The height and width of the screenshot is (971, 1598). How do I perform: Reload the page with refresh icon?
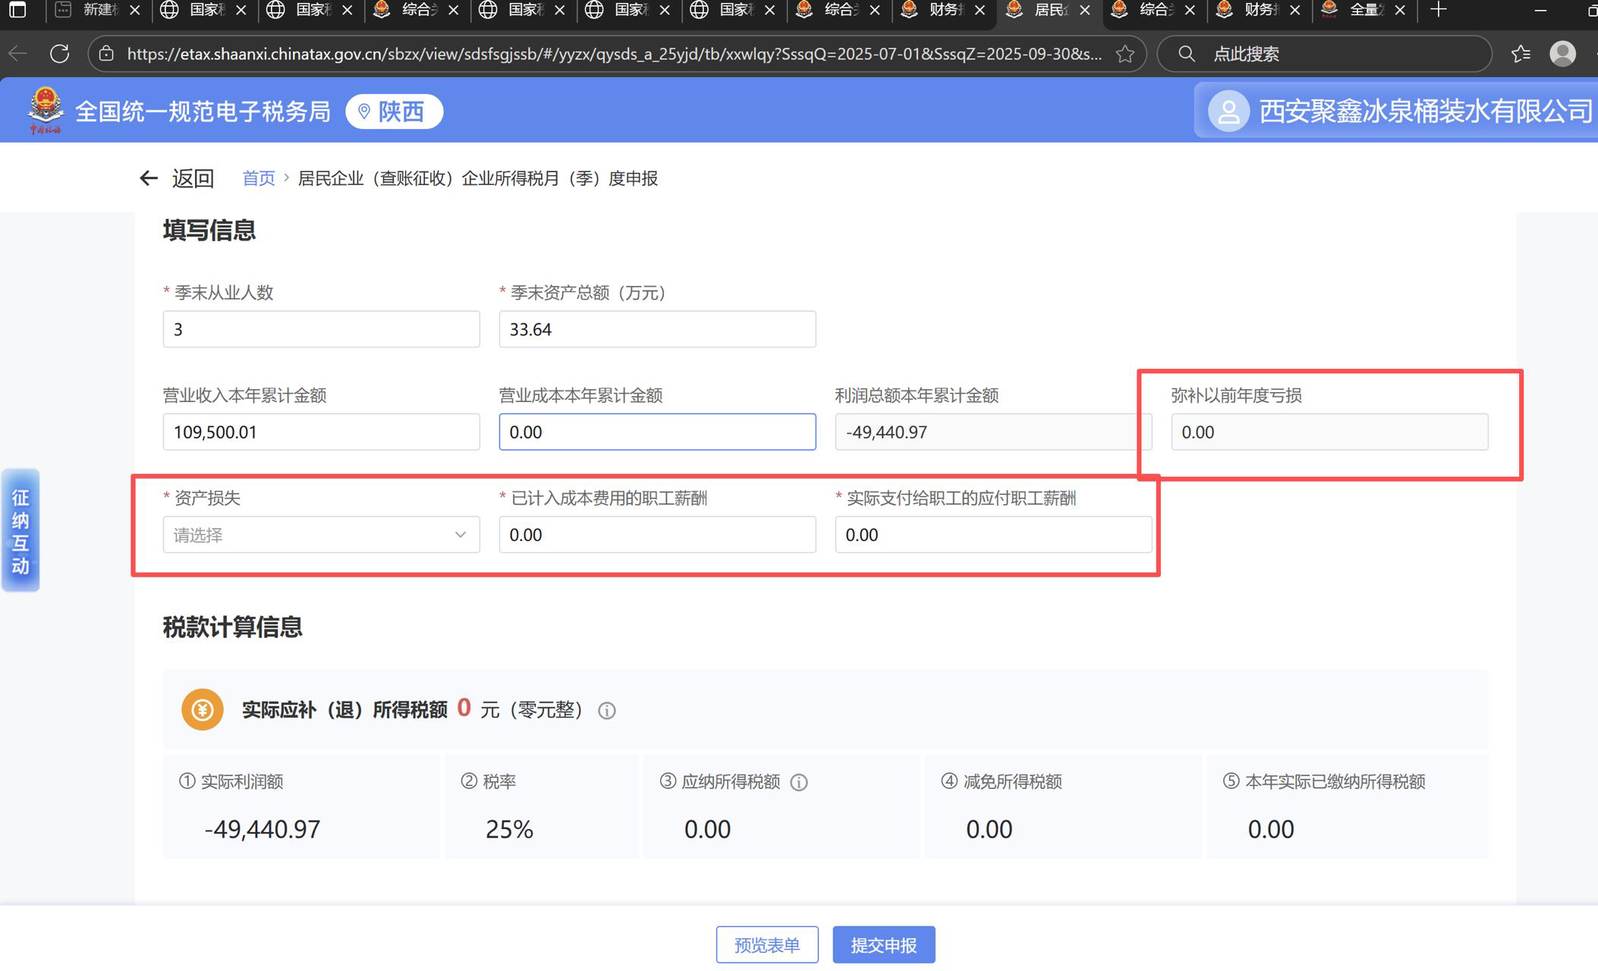tap(59, 54)
